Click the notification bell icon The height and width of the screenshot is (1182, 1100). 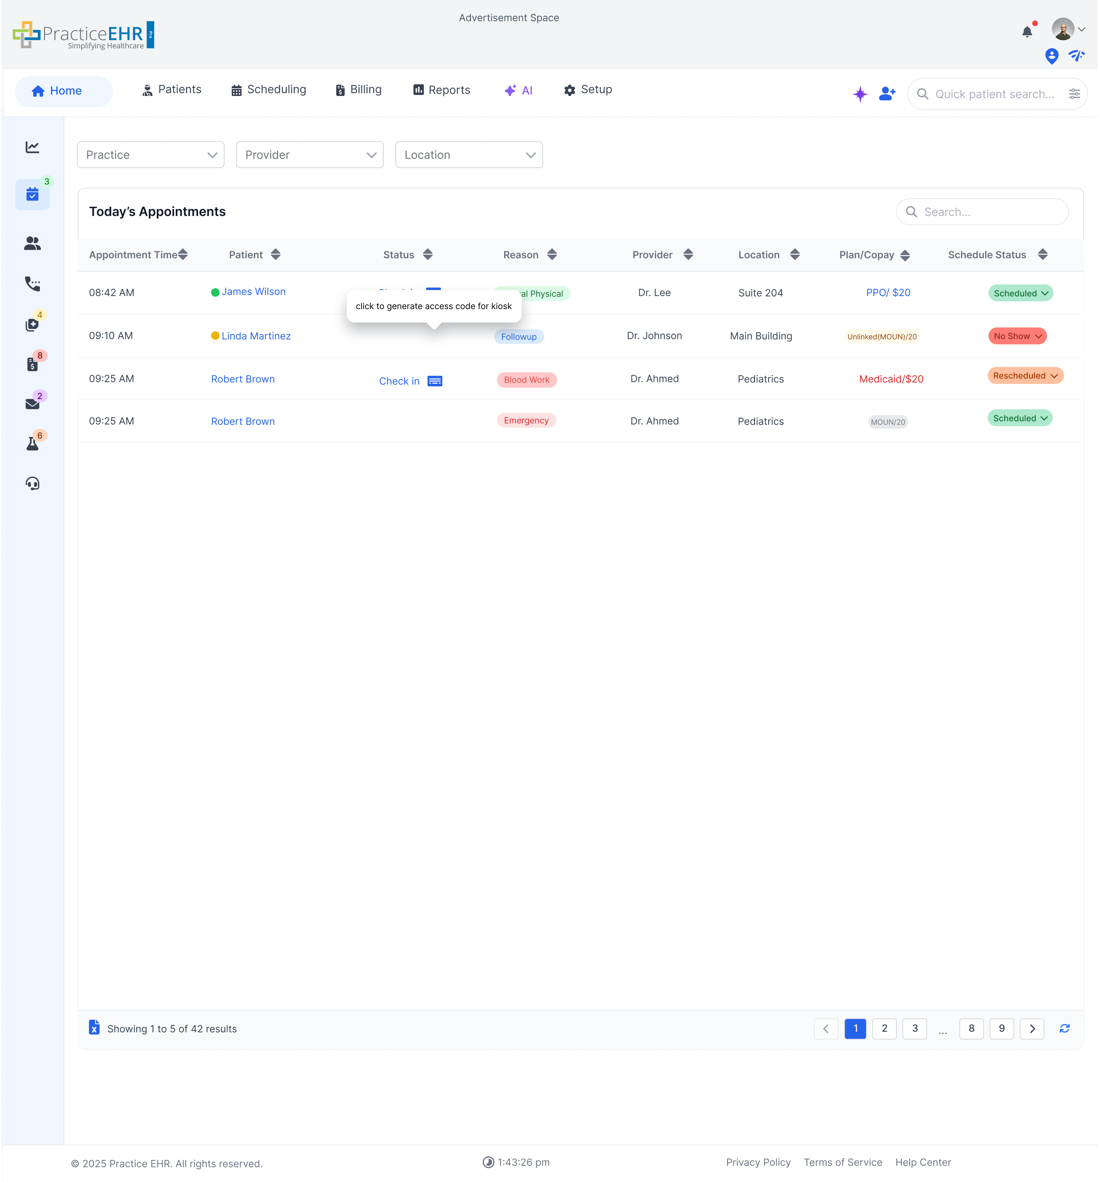coord(1027,31)
